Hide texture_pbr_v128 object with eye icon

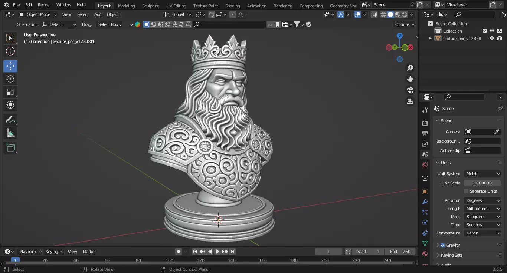492,38
